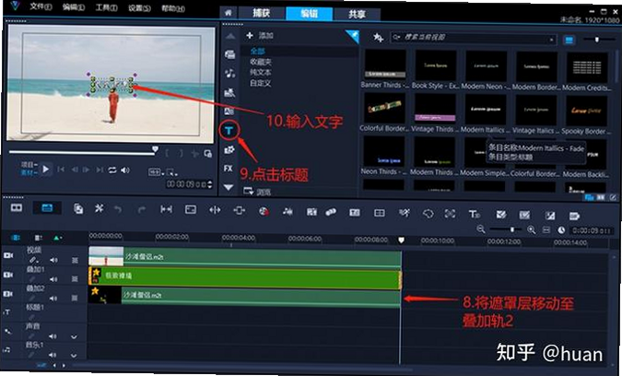Click the zoom in magnifier icon

(x=531, y=229)
